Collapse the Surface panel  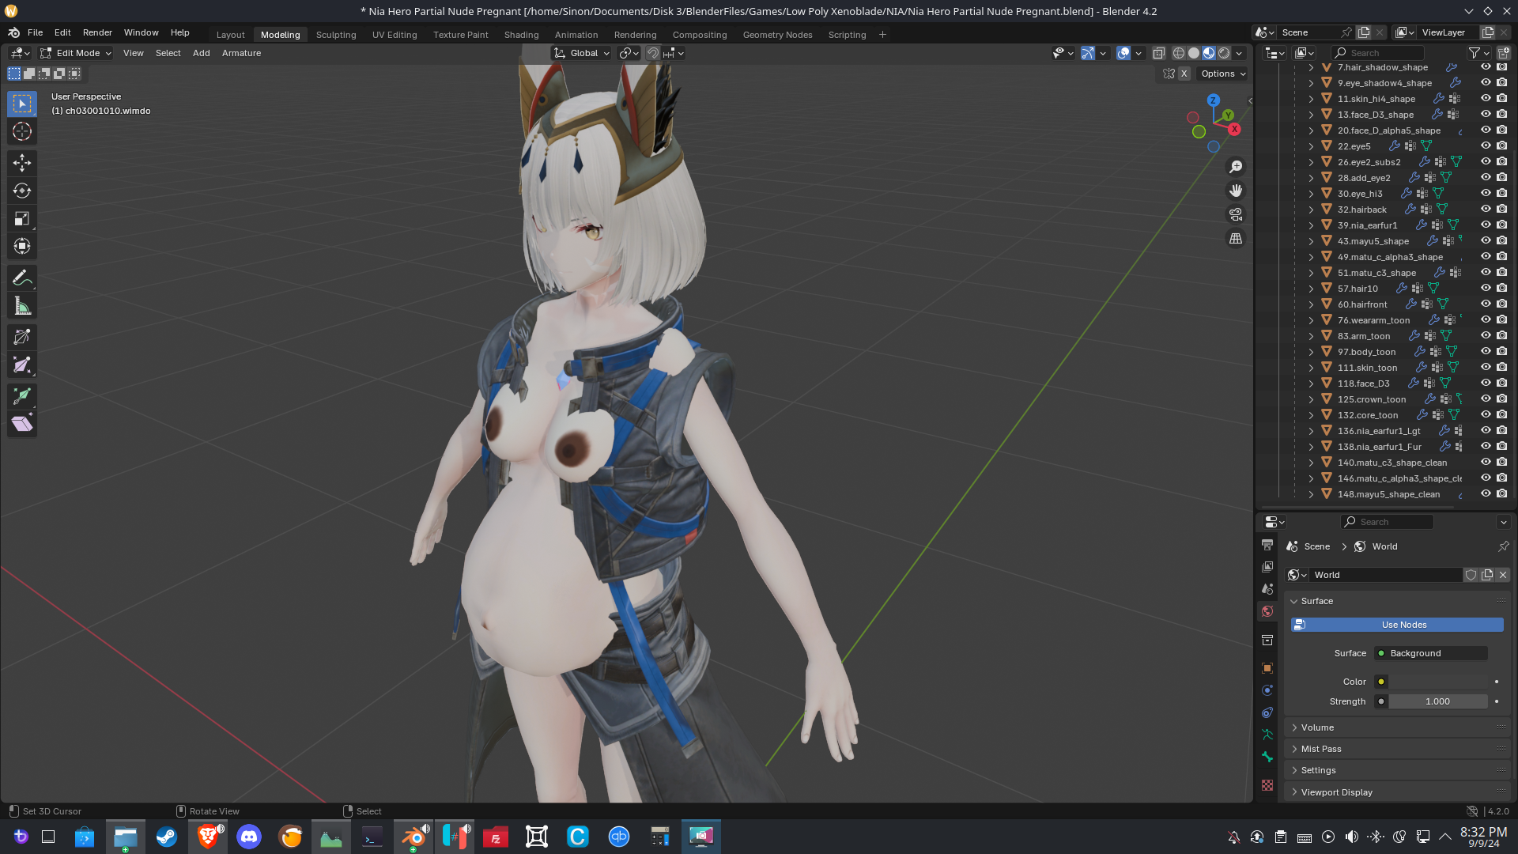(x=1397, y=601)
